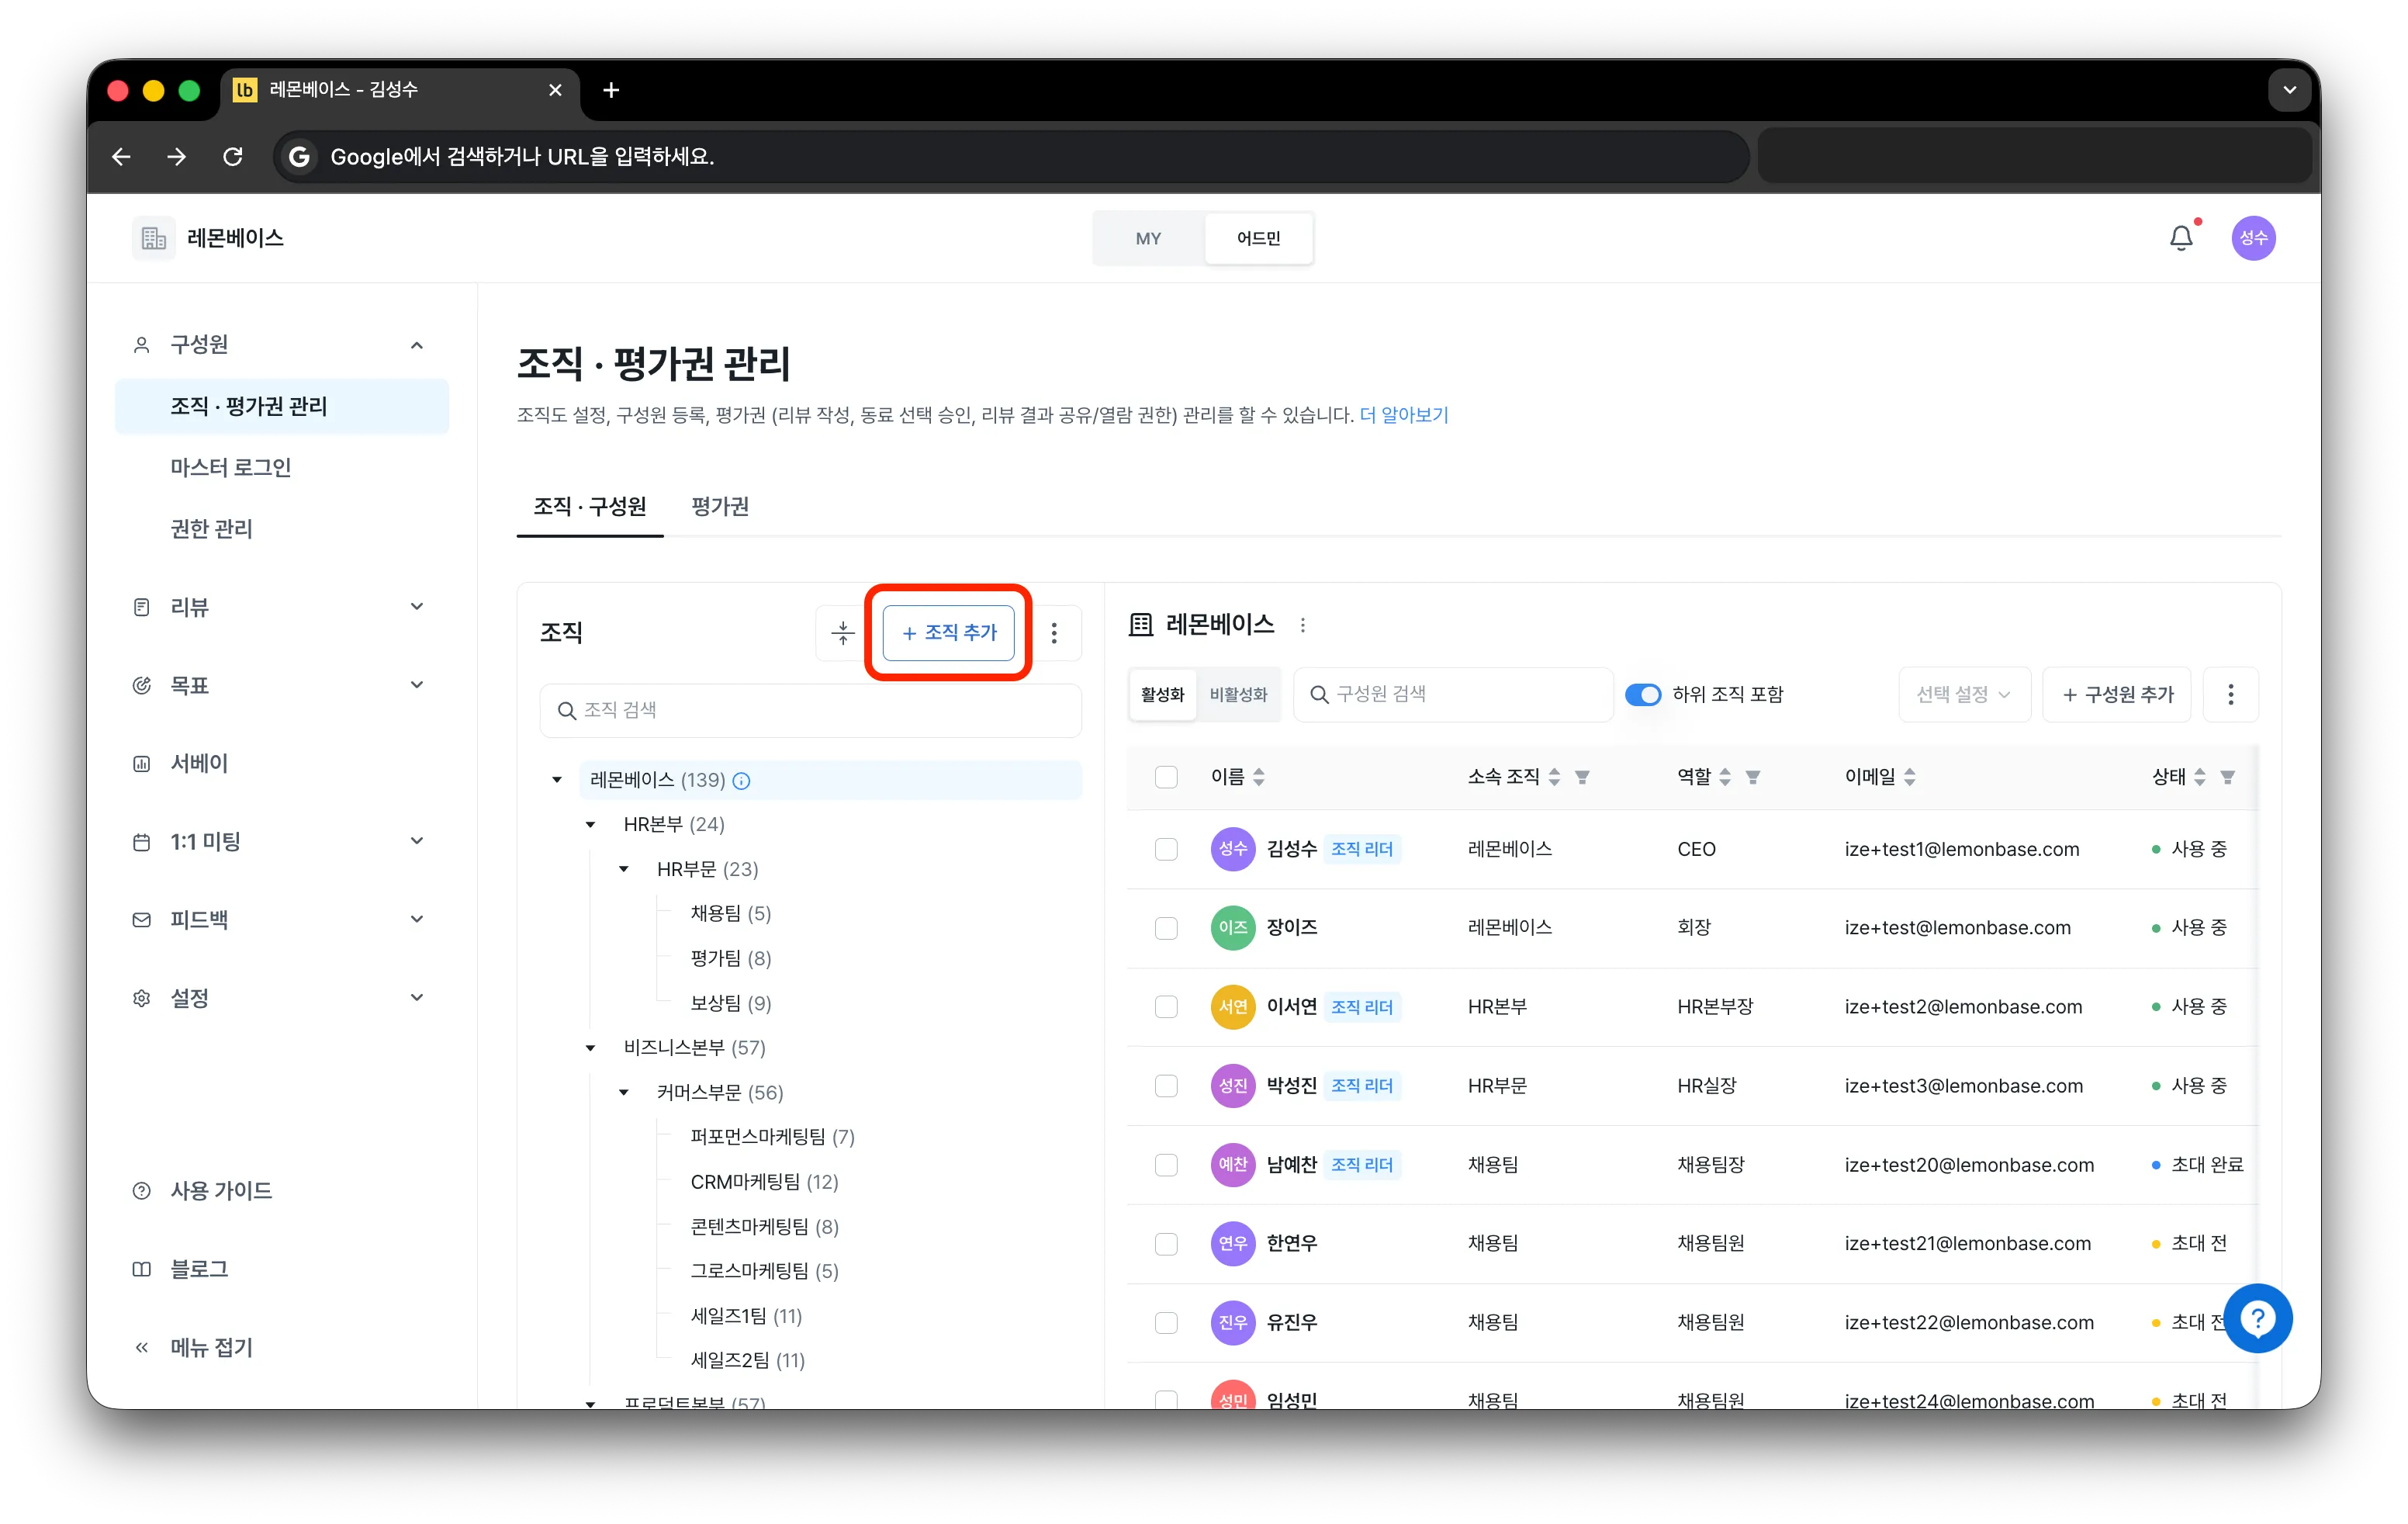Show 비활성화 members
2408x1524 pixels.
coord(1238,695)
